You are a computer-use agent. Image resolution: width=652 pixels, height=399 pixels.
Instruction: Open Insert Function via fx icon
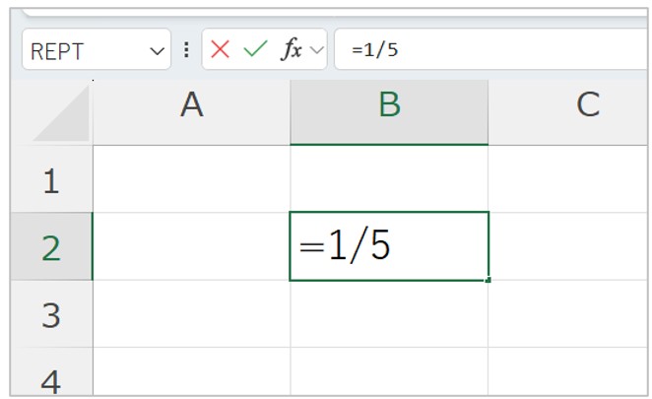click(x=292, y=50)
